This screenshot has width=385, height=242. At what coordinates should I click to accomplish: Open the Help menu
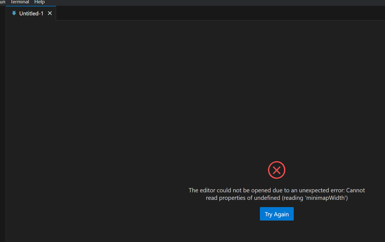(x=39, y=2)
